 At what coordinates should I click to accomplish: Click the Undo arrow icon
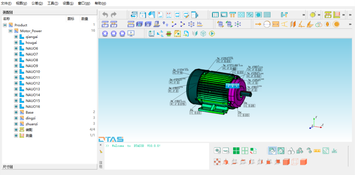(105, 14)
